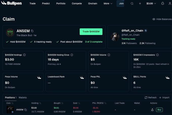Toggle Hide Balances
Viewport: 172px width, 115px height.
coord(162,19)
